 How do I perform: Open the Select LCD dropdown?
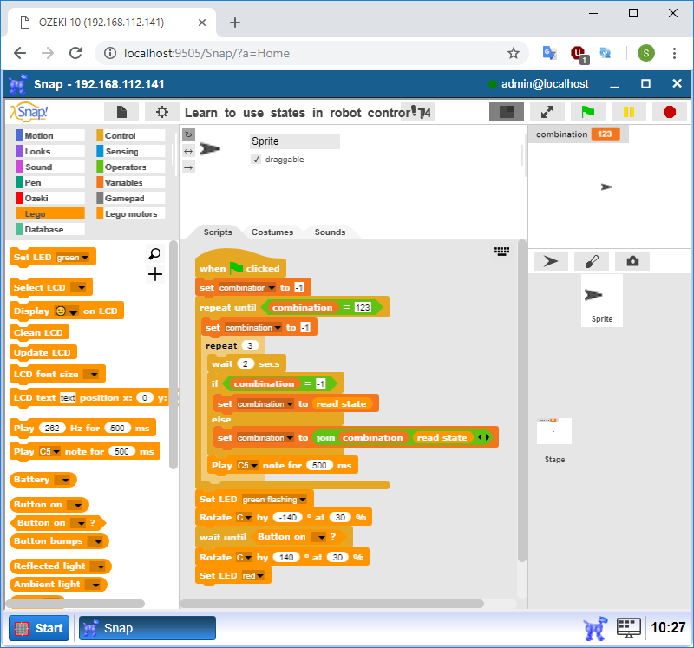pos(80,288)
